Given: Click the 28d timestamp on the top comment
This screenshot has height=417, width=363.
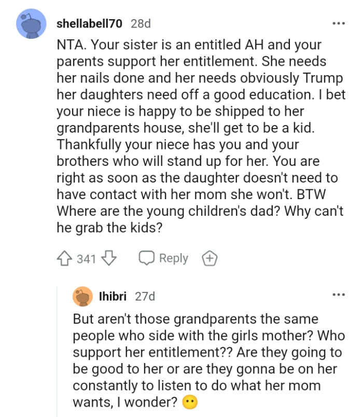Looking at the screenshot, I should 136,24.
